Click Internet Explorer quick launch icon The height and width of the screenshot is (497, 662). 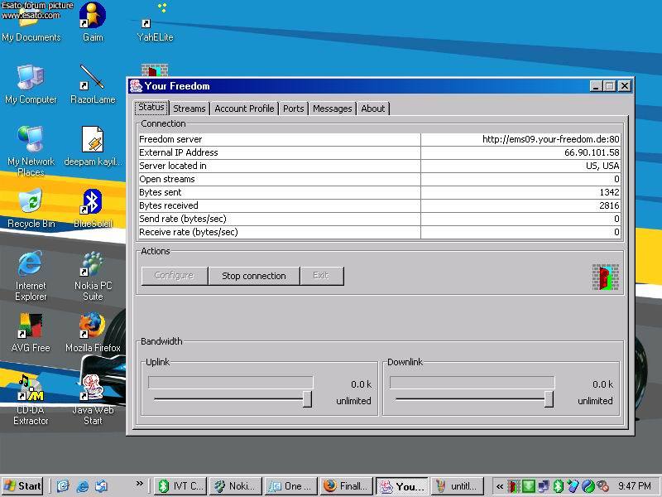pos(83,486)
